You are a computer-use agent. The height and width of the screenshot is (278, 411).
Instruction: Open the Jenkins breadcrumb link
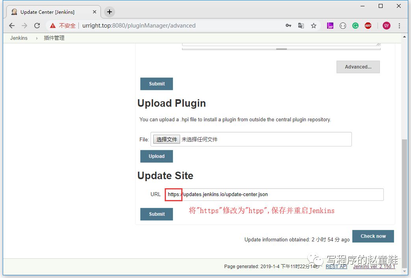(x=19, y=38)
